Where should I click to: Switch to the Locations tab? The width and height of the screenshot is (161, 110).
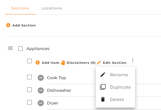52,8
